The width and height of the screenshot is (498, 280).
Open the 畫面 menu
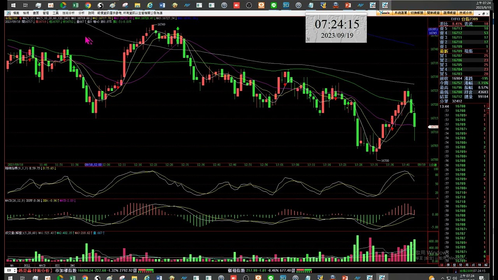coord(36,13)
